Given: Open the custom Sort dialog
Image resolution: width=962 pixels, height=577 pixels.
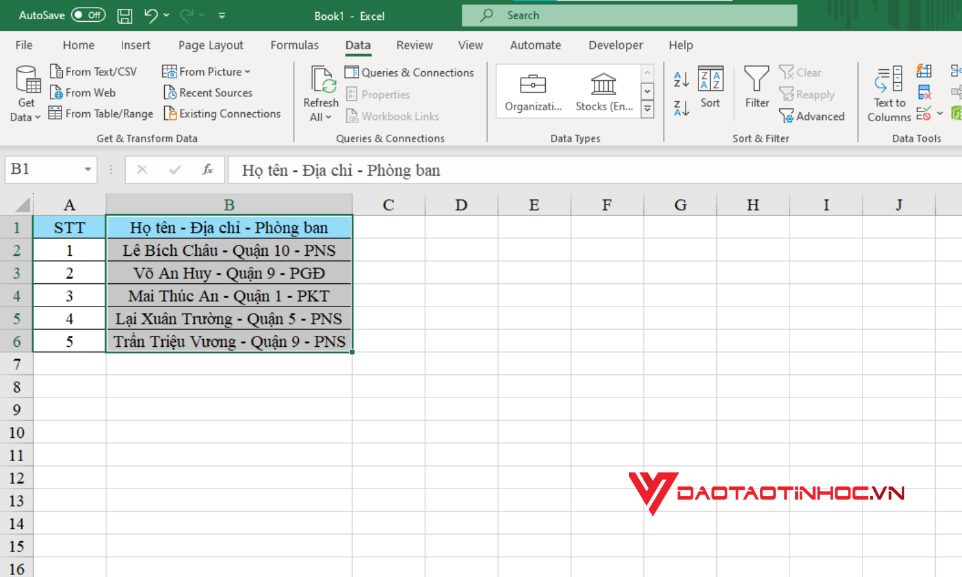Looking at the screenshot, I should [710, 88].
